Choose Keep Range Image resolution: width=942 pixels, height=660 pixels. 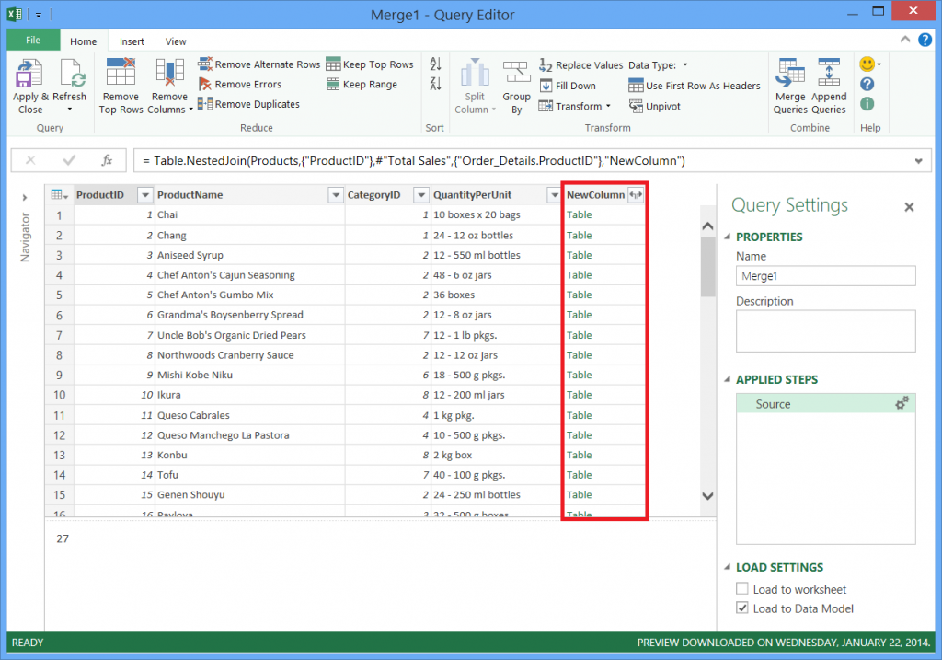(x=362, y=84)
